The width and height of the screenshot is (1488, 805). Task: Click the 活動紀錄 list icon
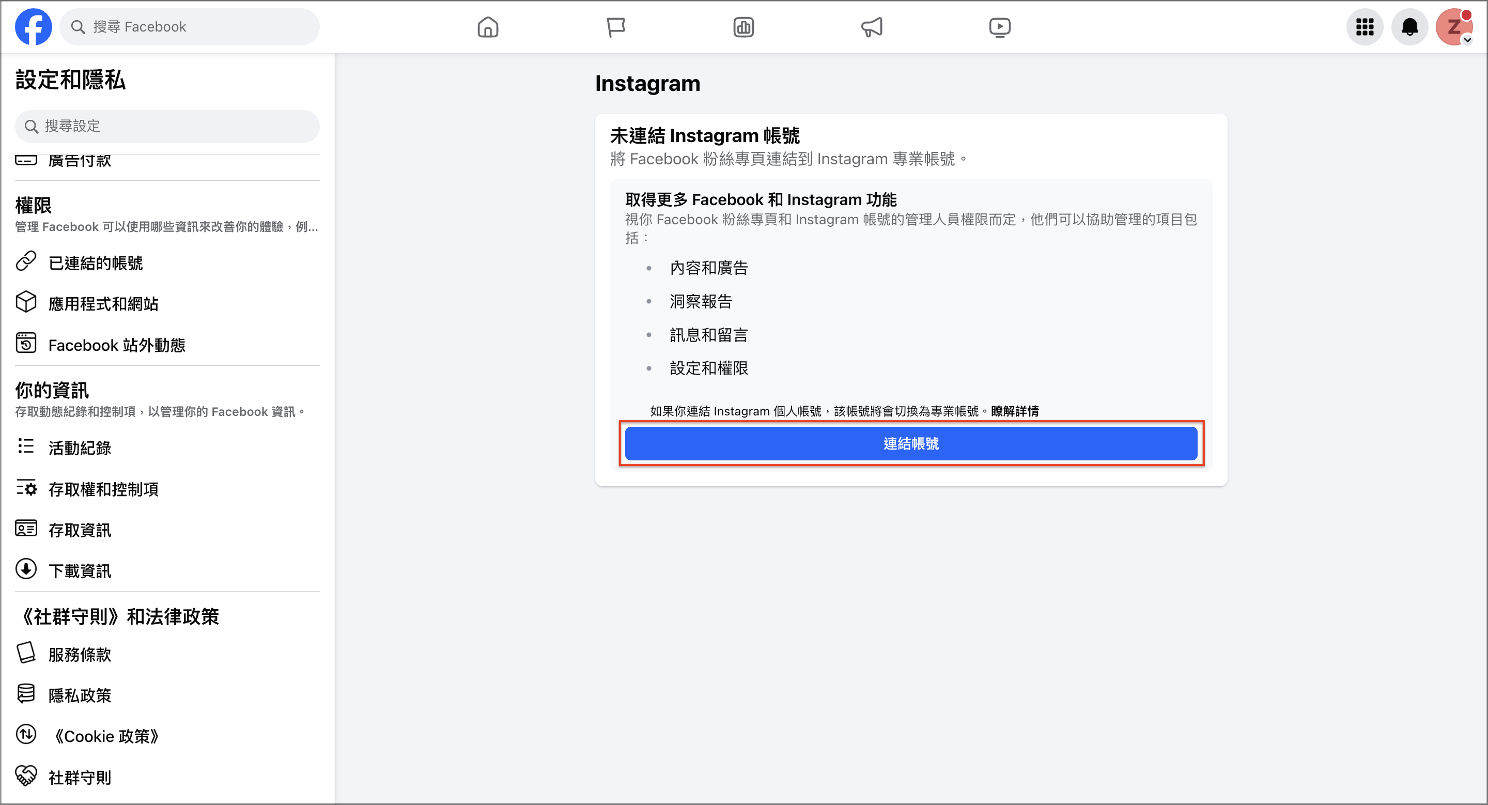click(x=26, y=446)
